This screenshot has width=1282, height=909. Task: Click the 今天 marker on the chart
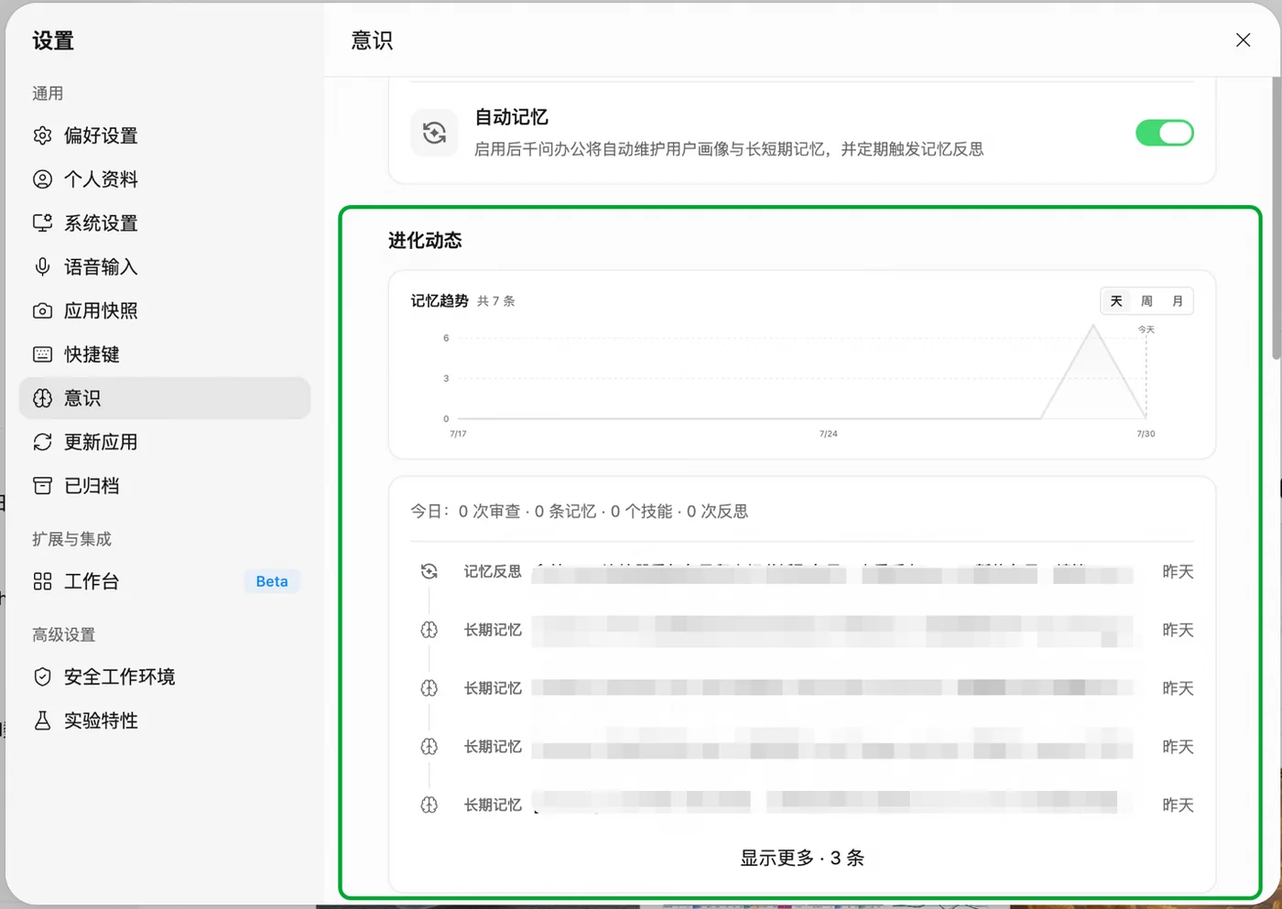click(x=1146, y=330)
